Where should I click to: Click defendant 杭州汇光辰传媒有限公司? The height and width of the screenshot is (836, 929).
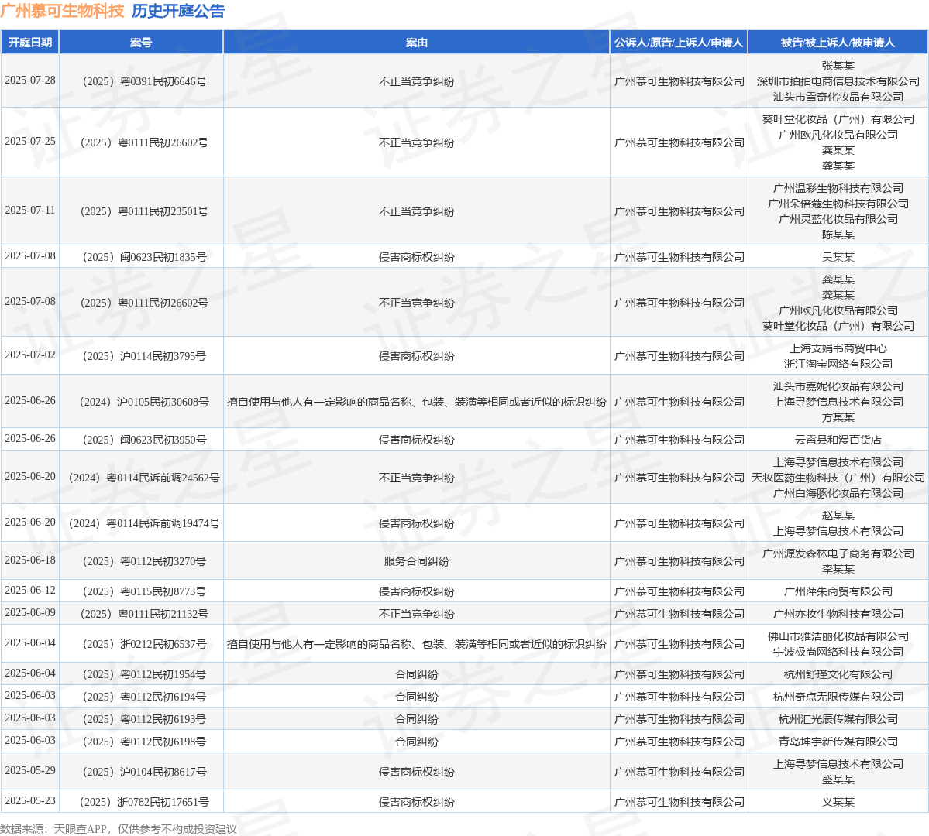(x=838, y=719)
